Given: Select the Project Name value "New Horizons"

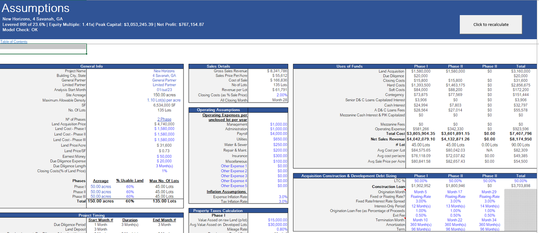Looking at the screenshot, I should 164,71.
